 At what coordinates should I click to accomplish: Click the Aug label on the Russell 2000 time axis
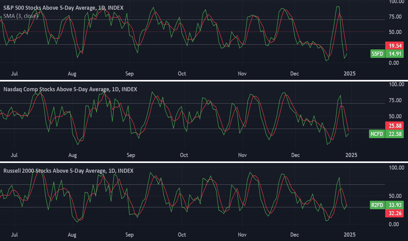tap(72, 235)
